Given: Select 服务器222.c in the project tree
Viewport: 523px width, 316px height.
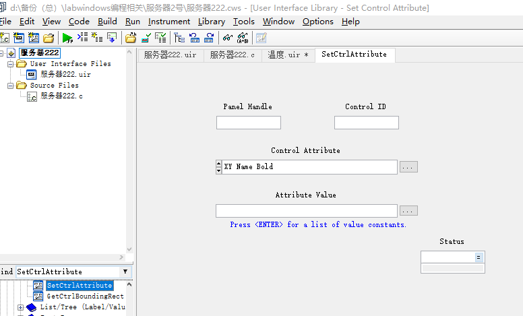Looking at the screenshot, I should click(x=61, y=96).
